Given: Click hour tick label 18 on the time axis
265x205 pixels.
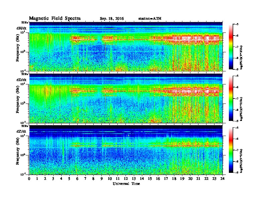Looking at the screenshot, I should (174, 179).
